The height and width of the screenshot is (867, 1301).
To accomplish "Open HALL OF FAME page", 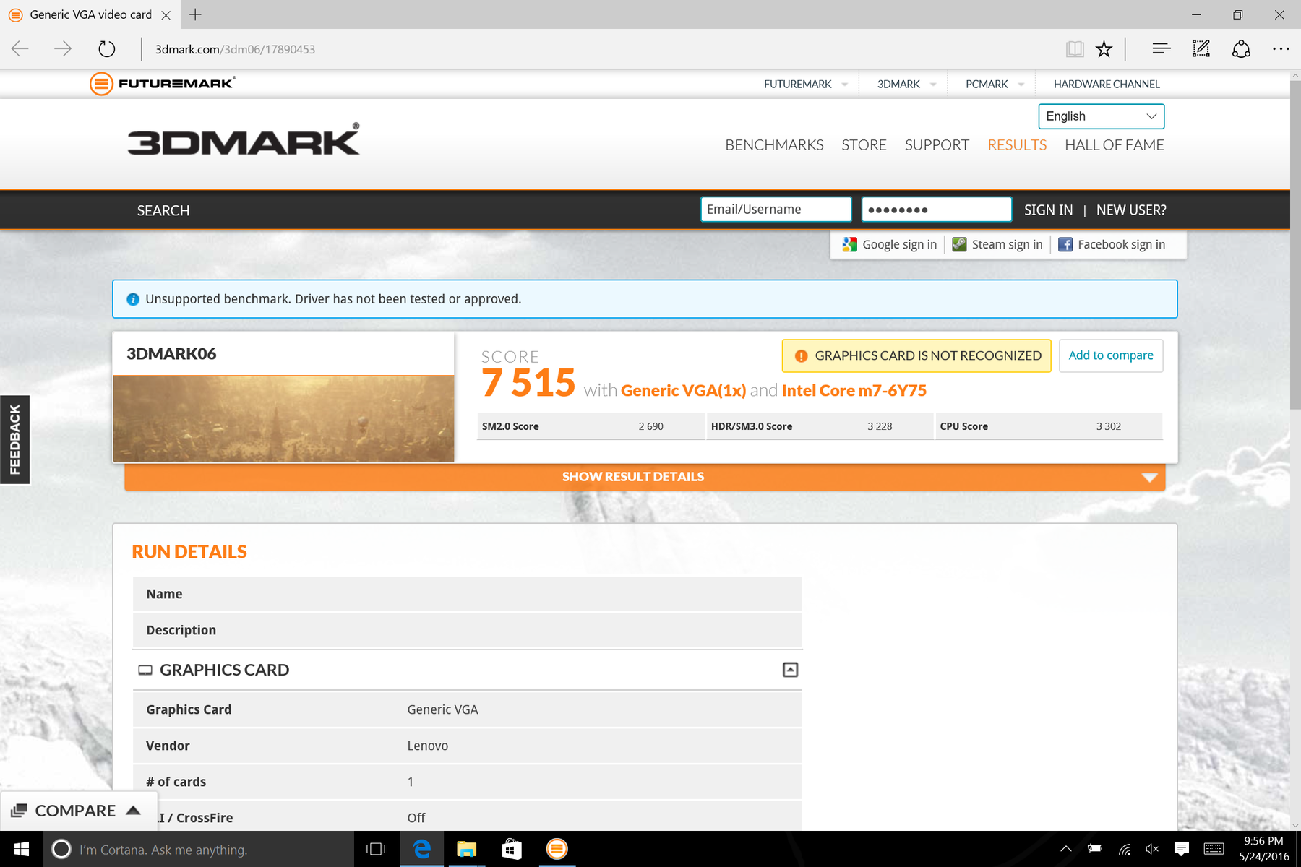I will click(x=1114, y=145).
